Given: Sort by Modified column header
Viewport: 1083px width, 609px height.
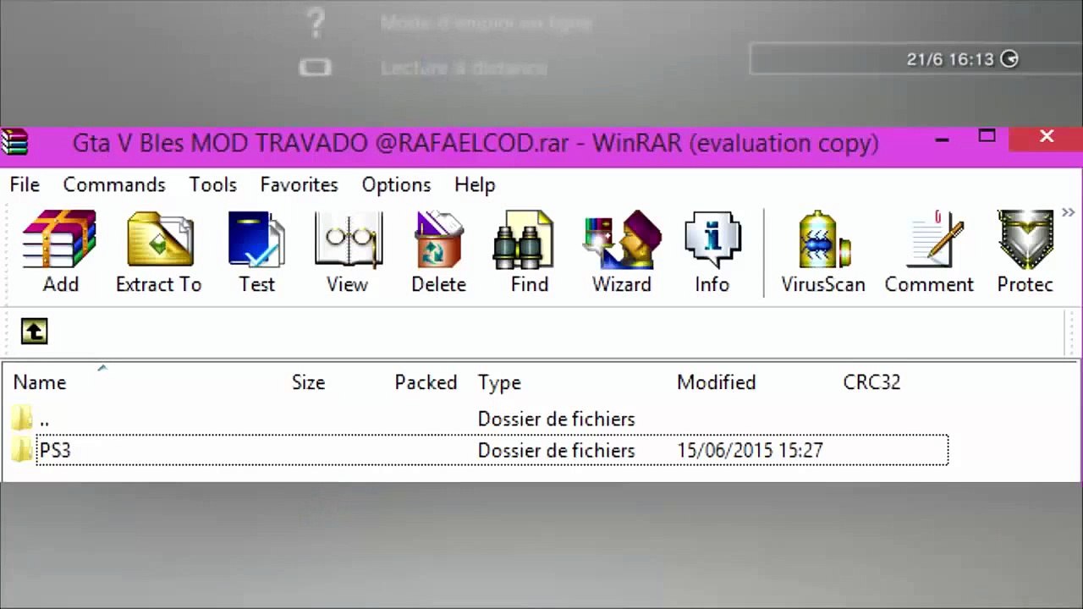Looking at the screenshot, I should coord(716,382).
